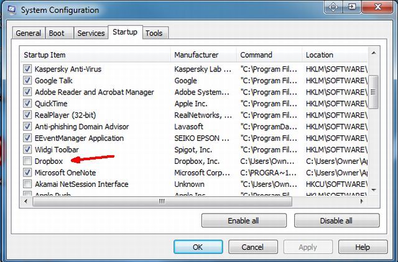Screen dimensions: 398x262
Task: Select the Kaspersky Anti-Virus item name
Action: tap(68, 69)
